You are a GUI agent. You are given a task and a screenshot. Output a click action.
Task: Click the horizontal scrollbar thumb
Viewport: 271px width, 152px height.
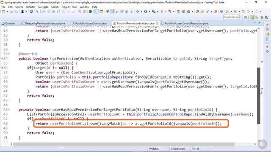pos(124,144)
